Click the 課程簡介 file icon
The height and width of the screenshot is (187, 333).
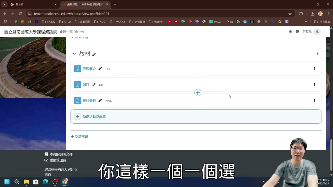point(78,69)
